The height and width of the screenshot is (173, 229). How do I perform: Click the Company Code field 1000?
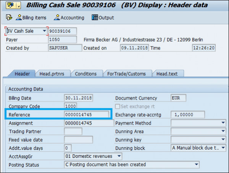click(x=71, y=106)
